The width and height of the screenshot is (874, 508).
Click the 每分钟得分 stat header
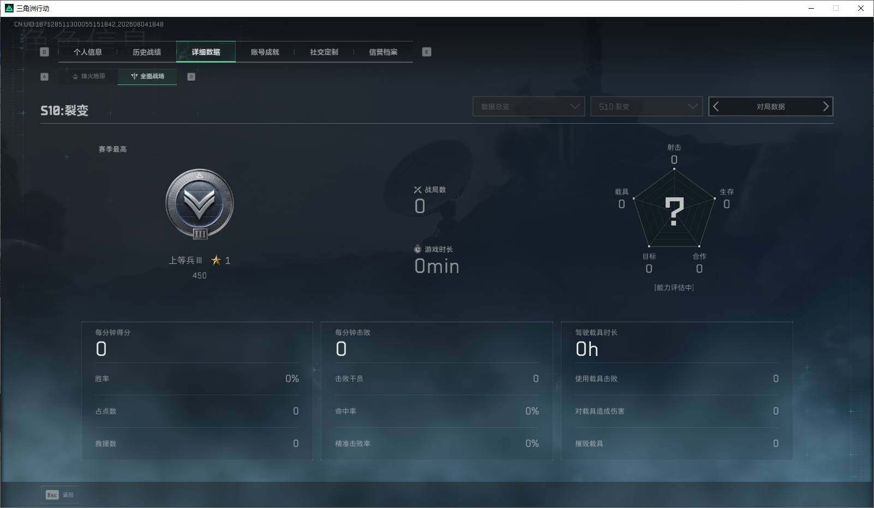click(x=113, y=332)
